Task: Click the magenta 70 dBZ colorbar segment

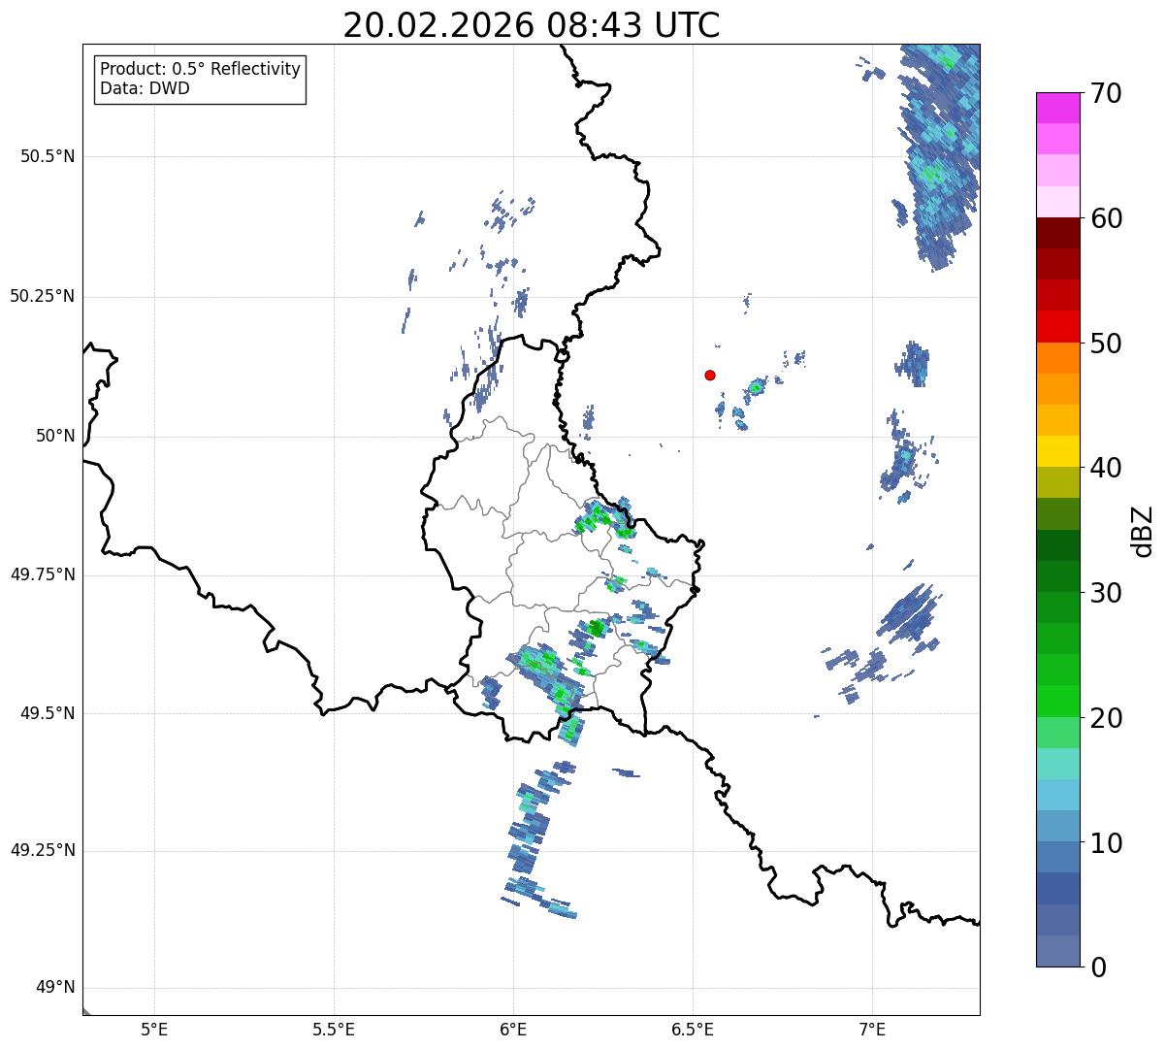Action: point(1058,108)
